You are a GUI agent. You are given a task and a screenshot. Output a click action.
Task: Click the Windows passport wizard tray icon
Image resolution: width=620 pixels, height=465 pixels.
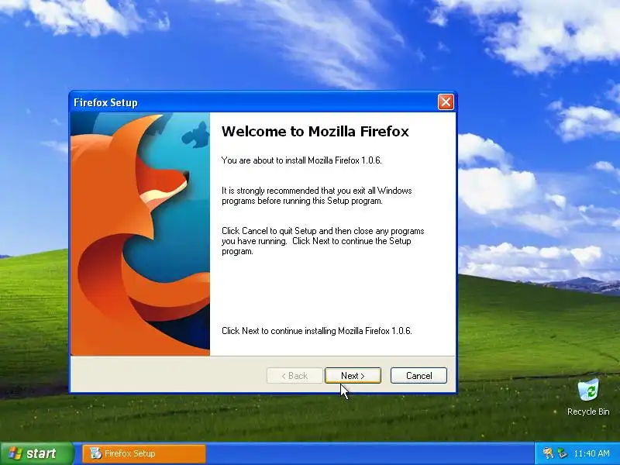coord(548,453)
